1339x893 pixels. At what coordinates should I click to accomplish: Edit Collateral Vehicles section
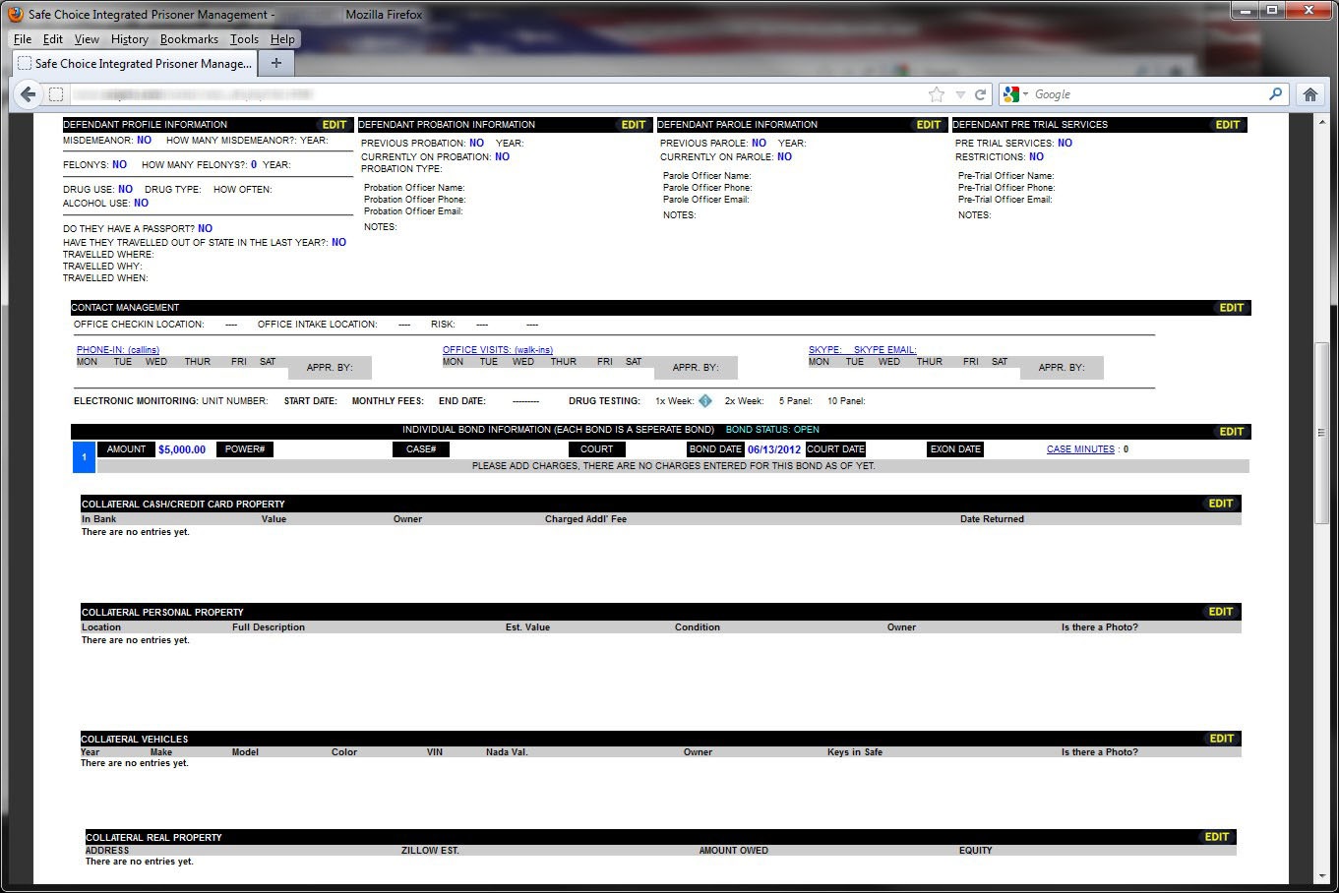point(1222,739)
